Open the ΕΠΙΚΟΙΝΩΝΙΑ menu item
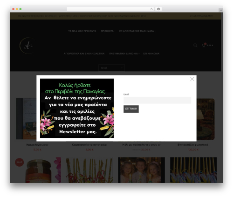 point(151,54)
